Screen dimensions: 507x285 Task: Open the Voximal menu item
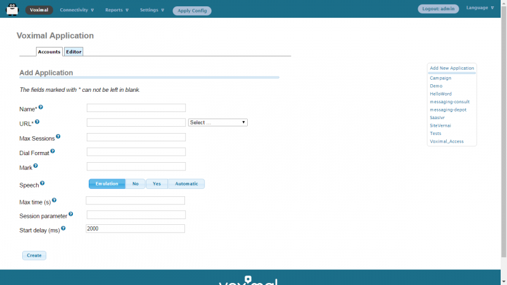[x=39, y=10]
